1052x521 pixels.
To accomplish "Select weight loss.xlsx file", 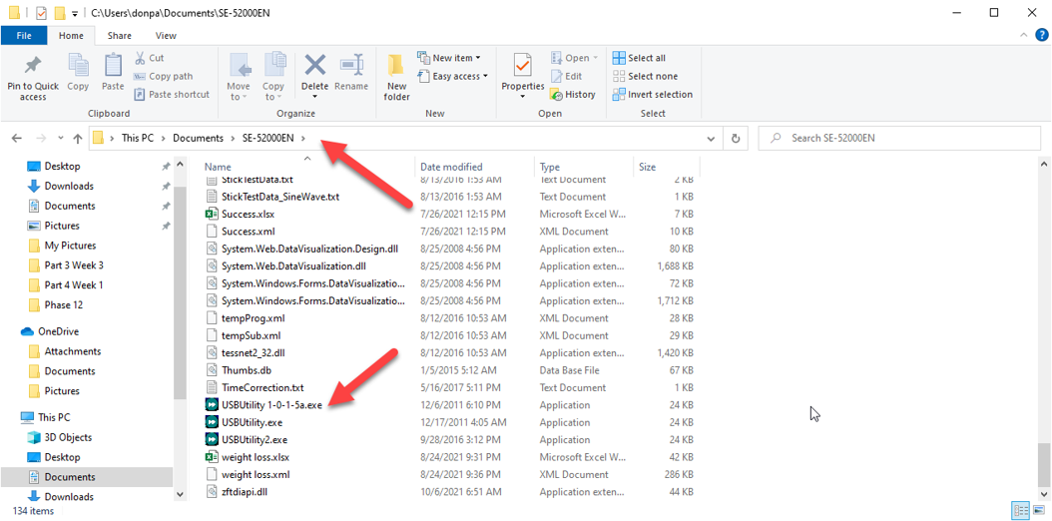I will pos(256,457).
